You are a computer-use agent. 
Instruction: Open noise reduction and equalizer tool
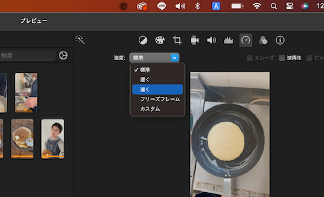pyautogui.click(x=228, y=40)
